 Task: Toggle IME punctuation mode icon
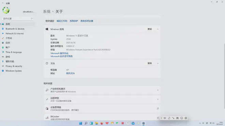point(173,118)
